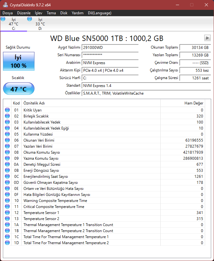The image size is (214, 261).
Task: Open the İşlev menu
Action: coord(38,13)
